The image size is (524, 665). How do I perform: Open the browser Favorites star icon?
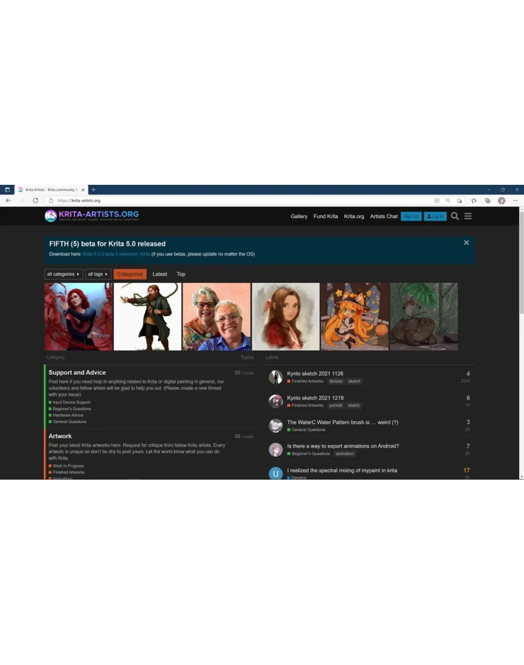[x=474, y=200]
